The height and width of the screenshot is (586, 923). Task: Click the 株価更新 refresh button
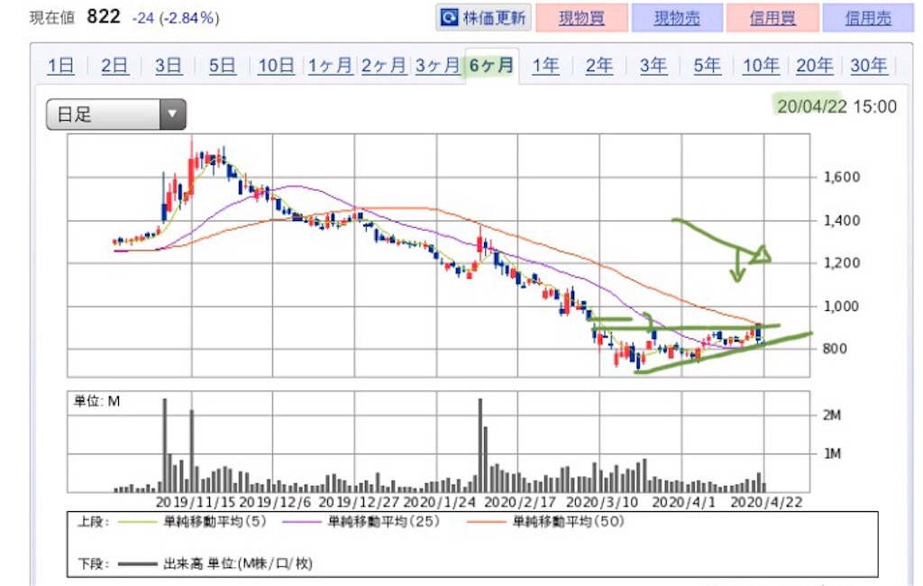[483, 18]
